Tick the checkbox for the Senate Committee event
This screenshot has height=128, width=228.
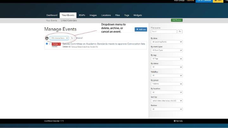[47, 44]
